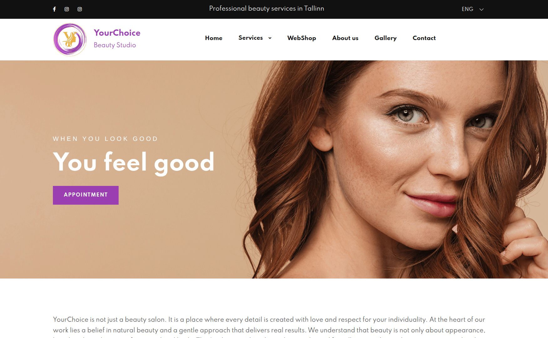This screenshot has height=338, width=548.
Task: Open the Gallery page
Action: click(386, 38)
